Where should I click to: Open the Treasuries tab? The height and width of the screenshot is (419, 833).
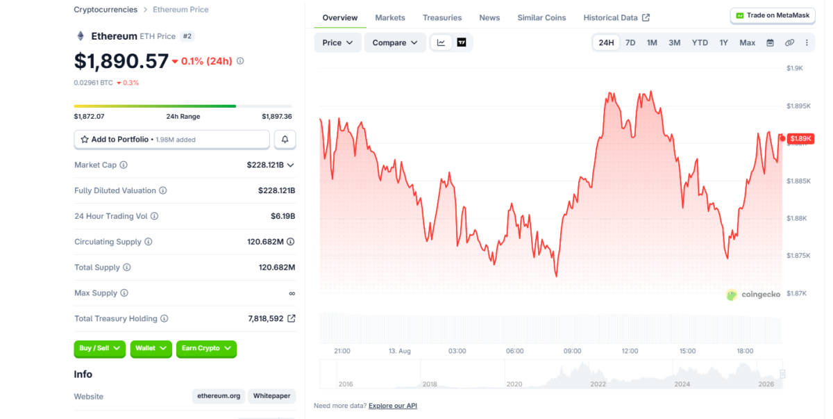click(x=442, y=17)
